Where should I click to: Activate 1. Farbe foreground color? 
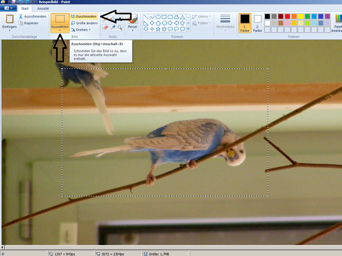(x=245, y=23)
